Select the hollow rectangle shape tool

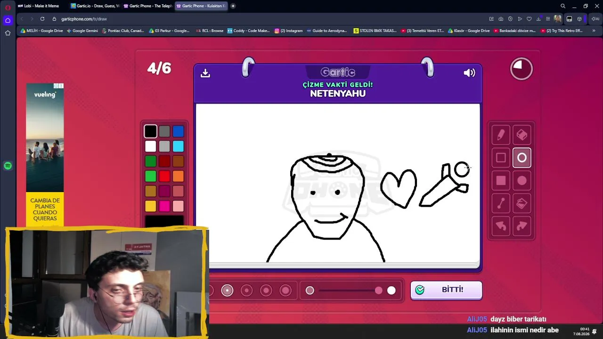point(501,158)
